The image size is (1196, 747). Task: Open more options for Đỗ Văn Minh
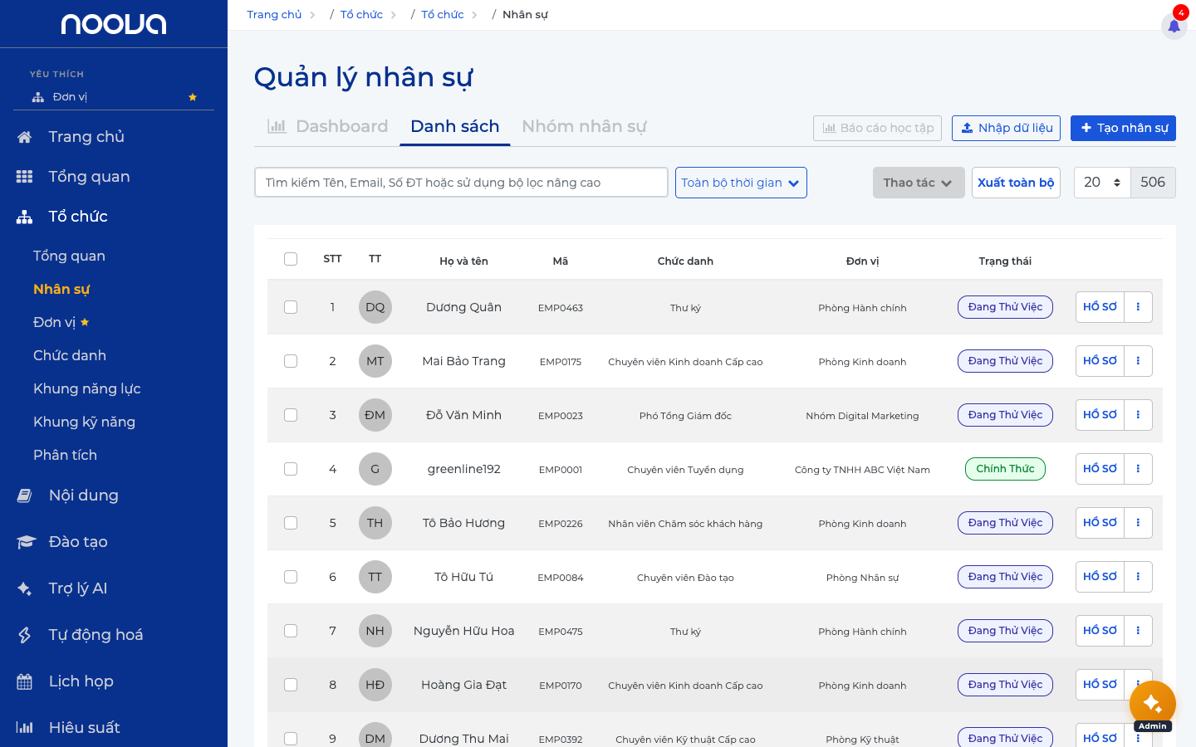(1138, 415)
